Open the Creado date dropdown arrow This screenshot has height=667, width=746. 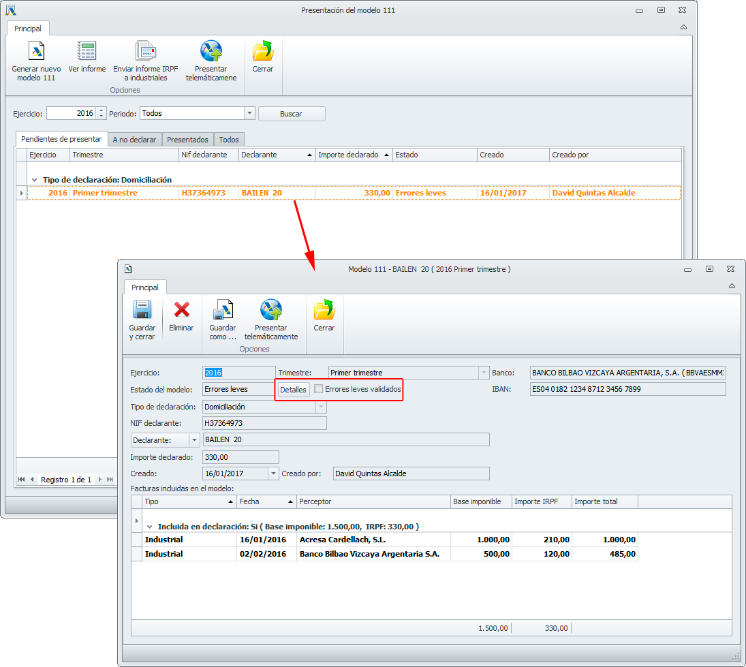click(274, 474)
